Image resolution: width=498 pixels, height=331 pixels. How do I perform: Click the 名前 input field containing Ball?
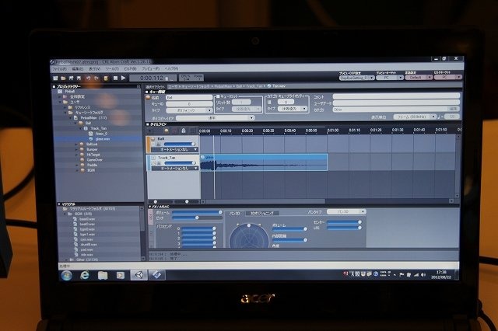189,98
